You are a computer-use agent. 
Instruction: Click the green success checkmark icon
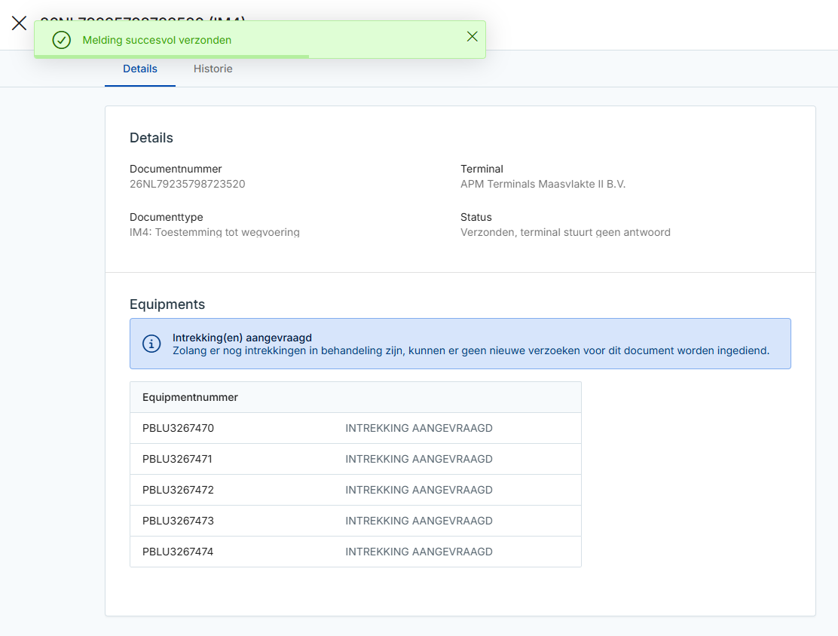[x=62, y=40]
